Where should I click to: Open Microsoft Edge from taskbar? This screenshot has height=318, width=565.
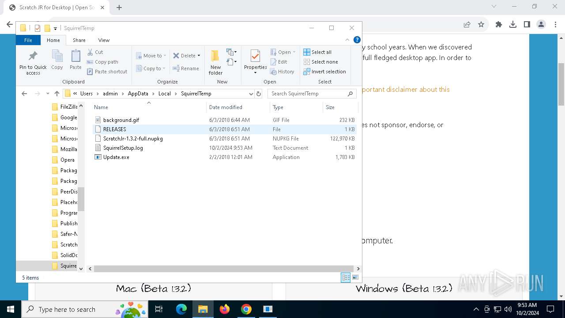point(181,309)
